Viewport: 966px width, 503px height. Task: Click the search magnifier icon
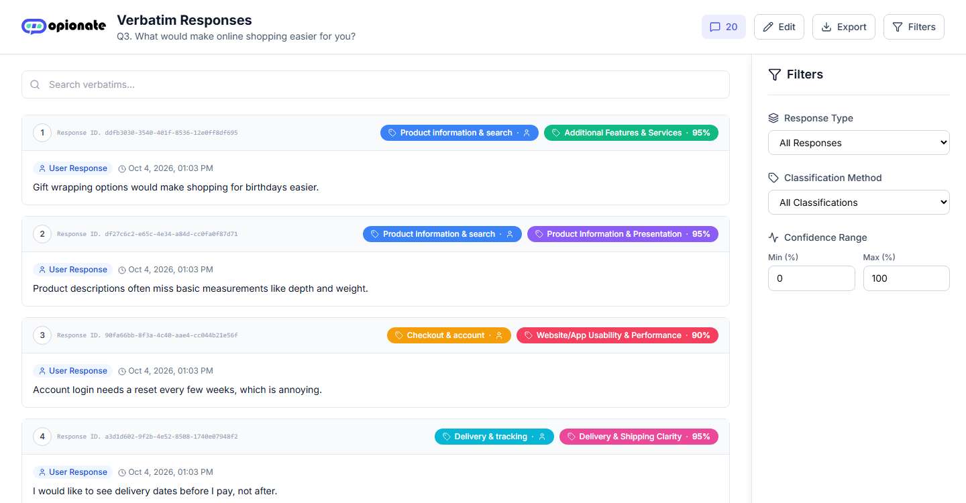tap(36, 85)
